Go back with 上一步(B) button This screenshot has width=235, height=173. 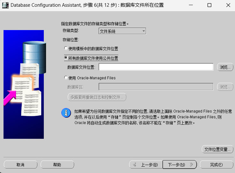[x=146, y=165]
